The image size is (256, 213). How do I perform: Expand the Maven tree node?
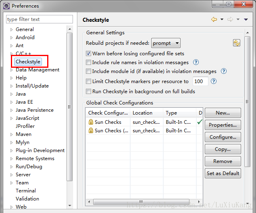click(11, 134)
